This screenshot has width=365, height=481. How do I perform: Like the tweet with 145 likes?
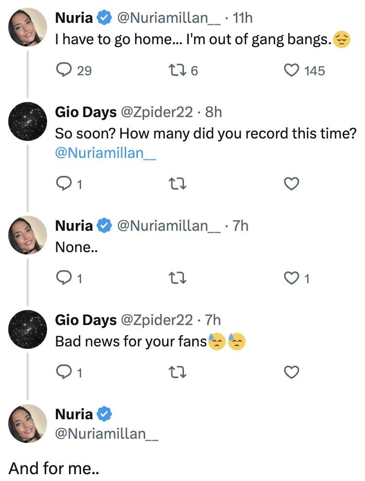point(291,71)
